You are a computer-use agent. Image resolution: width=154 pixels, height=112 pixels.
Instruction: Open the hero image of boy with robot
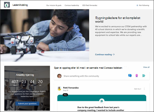point(45,35)
